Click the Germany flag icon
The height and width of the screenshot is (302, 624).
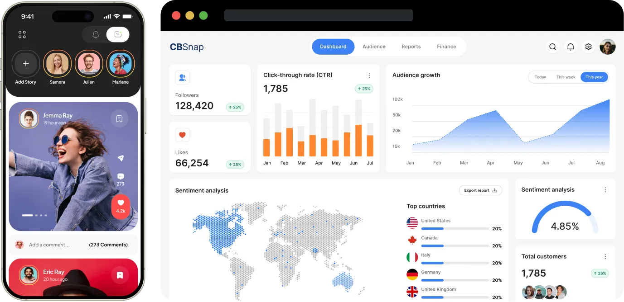click(x=412, y=274)
